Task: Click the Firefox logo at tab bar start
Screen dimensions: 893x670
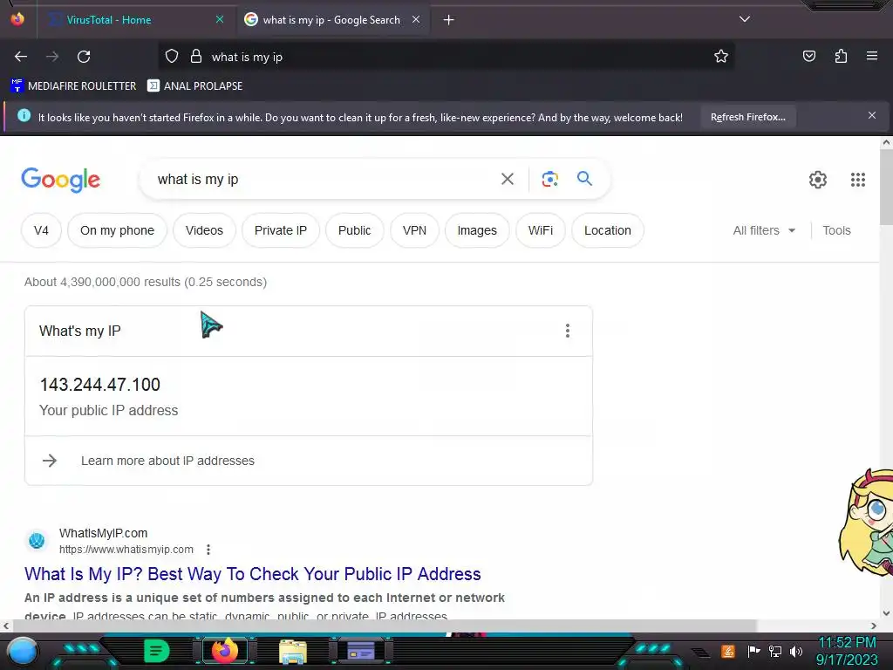Action: [17, 19]
